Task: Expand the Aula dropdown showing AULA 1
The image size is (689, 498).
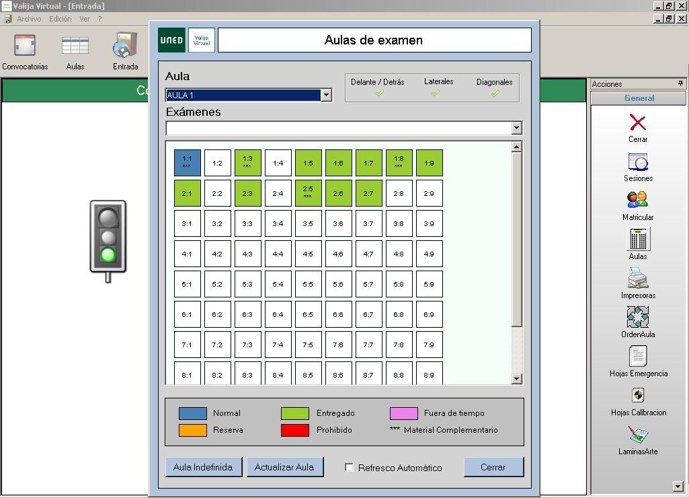Action: coord(326,95)
